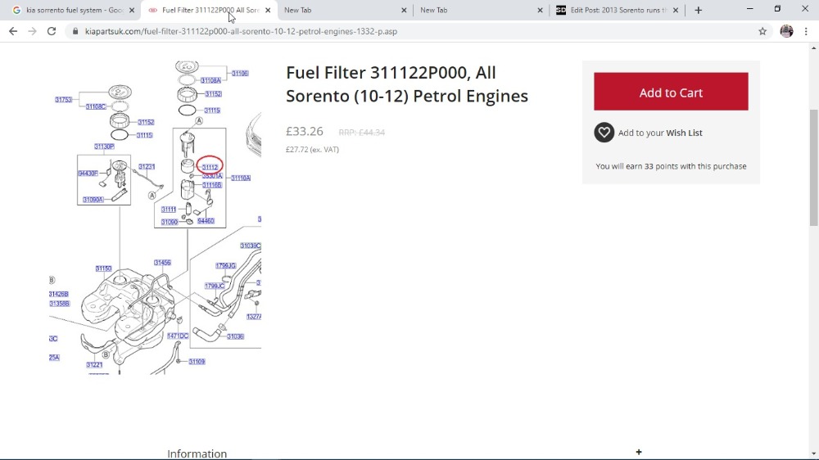Click part label 31358B in diagram
This screenshot has width=819, height=460.
click(x=60, y=304)
